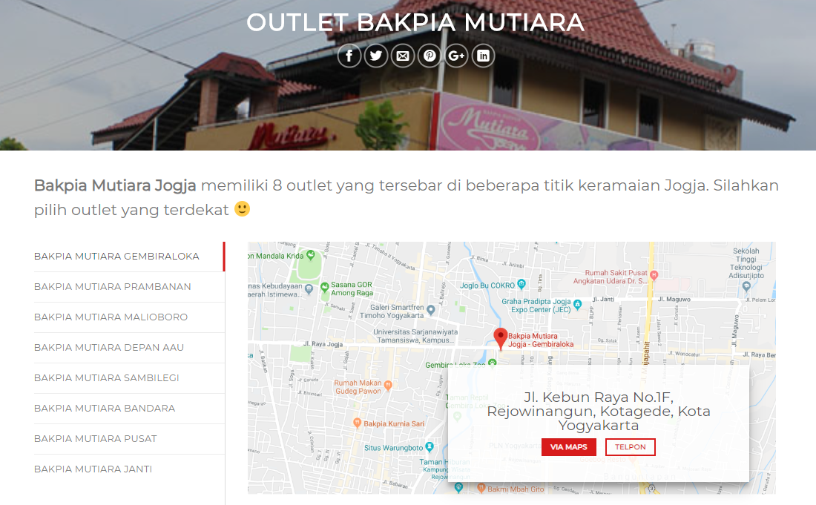Click the Jl. Raya Jogja road label
Viewport: 816px width, 505px height.
coord(323,344)
